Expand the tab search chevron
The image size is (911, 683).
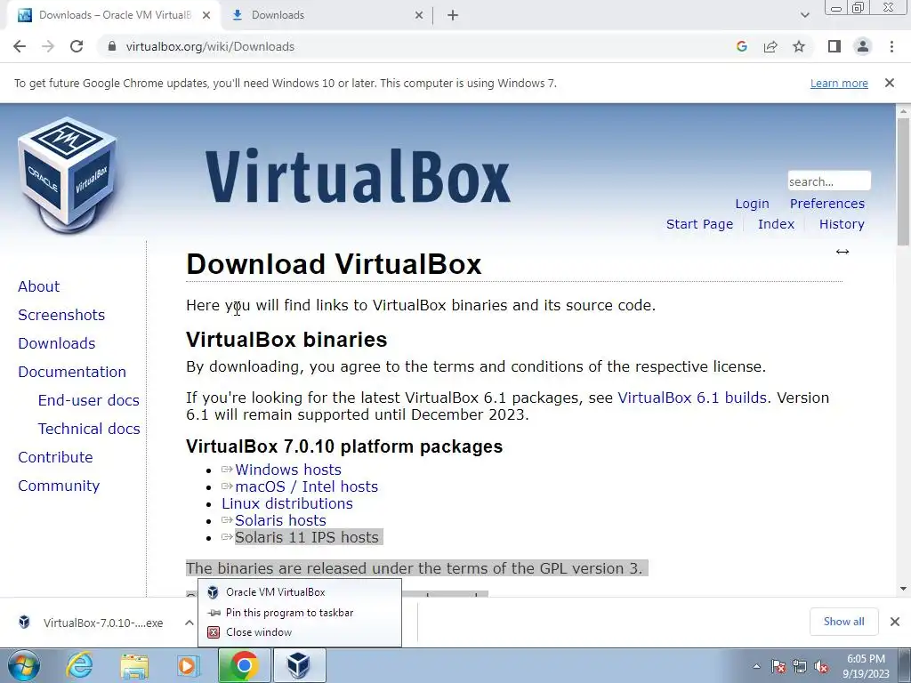[x=804, y=15]
